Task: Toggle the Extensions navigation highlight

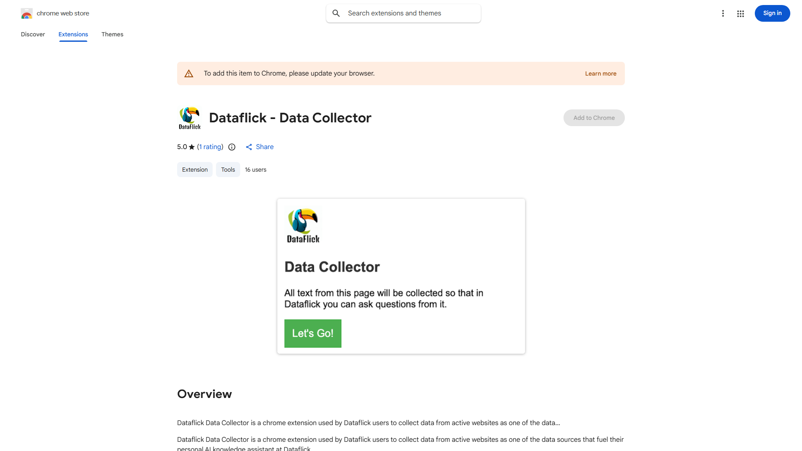Action: tap(73, 34)
